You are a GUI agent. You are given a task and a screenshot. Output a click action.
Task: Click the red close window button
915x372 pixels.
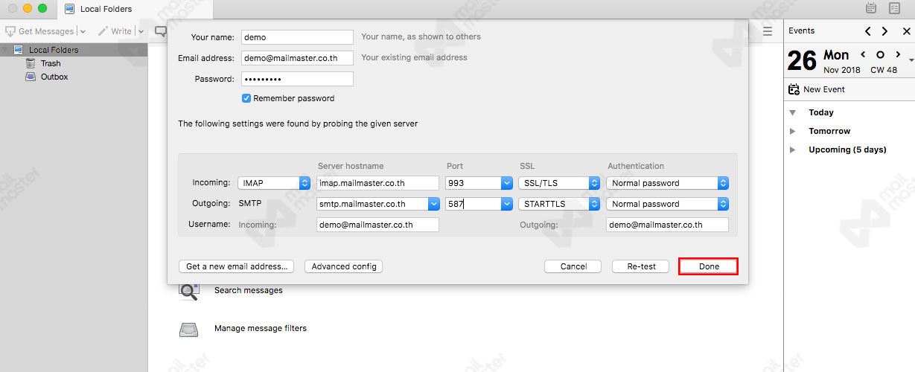(12, 9)
